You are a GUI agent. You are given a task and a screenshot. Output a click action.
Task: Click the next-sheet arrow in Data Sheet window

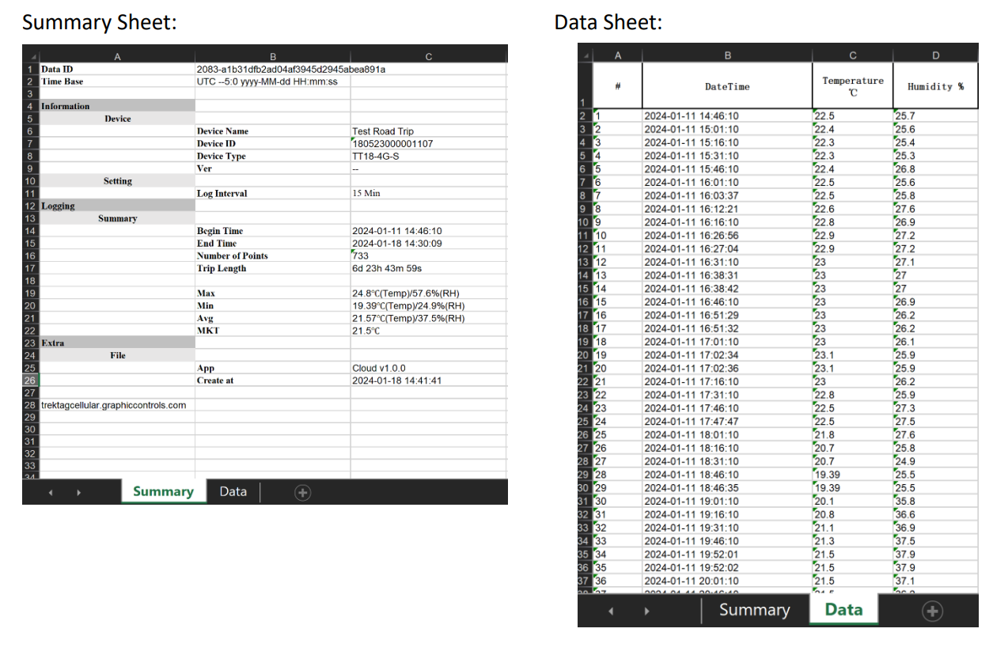pos(646,611)
